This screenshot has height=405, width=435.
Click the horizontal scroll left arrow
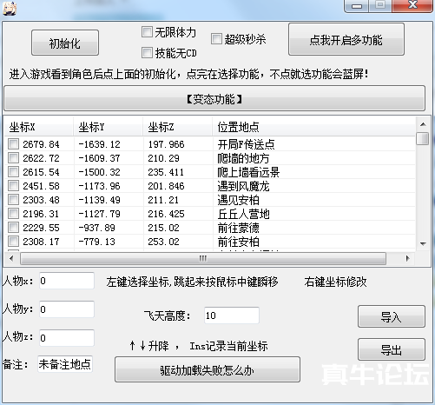click(11, 258)
